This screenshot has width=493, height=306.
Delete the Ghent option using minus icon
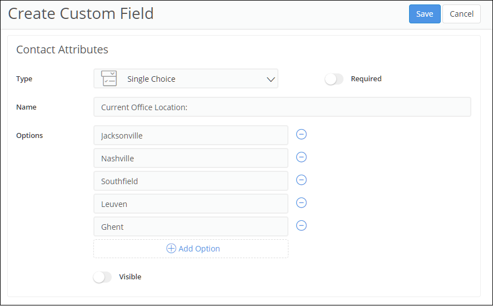(301, 225)
